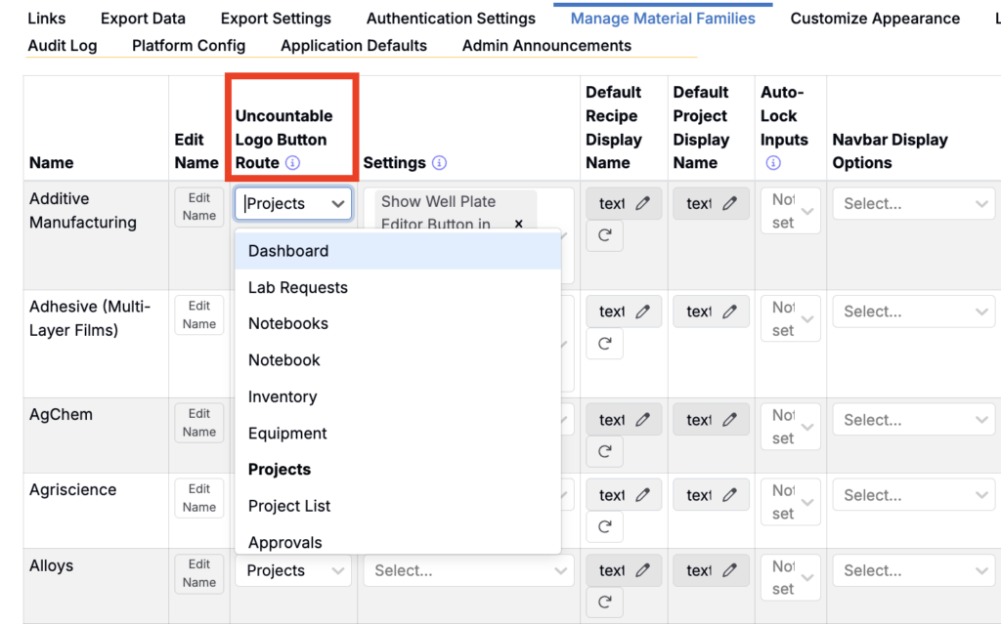
Task: Choose Lab Requests option in dropdown
Action: (298, 287)
